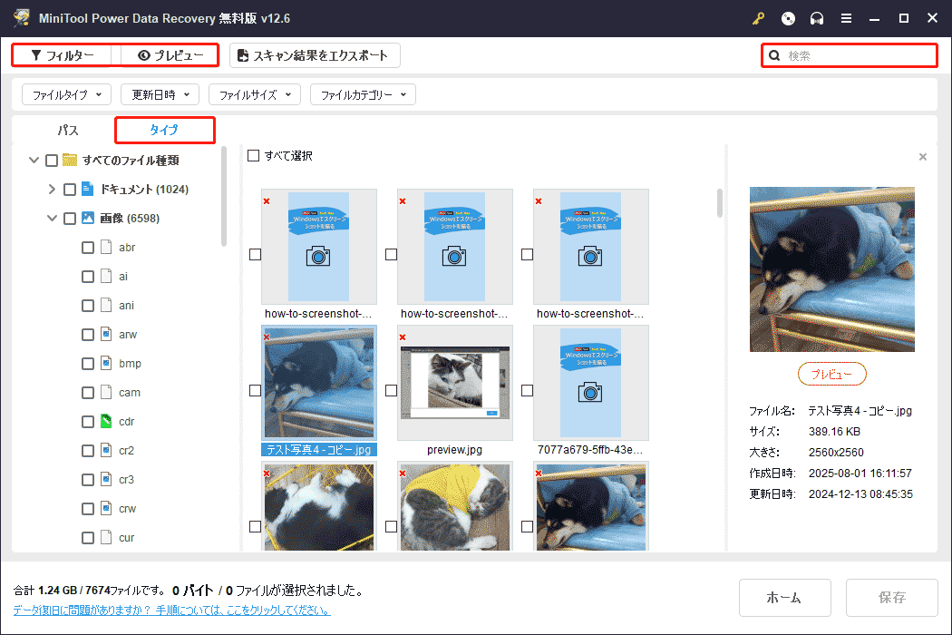952x635 pixels.
Task: Enable the すべて選択 checkbox
Action: pyautogui.click(x=253, y=155)
